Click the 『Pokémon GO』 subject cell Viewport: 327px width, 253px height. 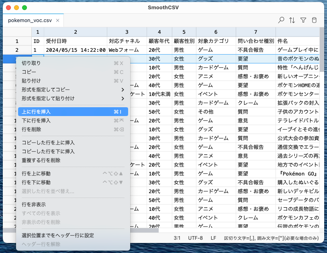click(298, 173)
